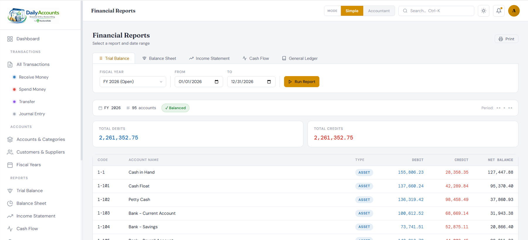Screen dimensions: 528x240
Task: Open From date calendar picker
Action: coord(217,82)
